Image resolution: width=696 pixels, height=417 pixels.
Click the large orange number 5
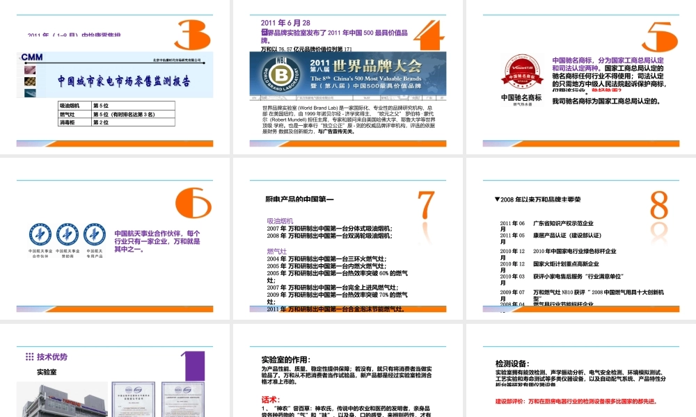pos(660,38)
